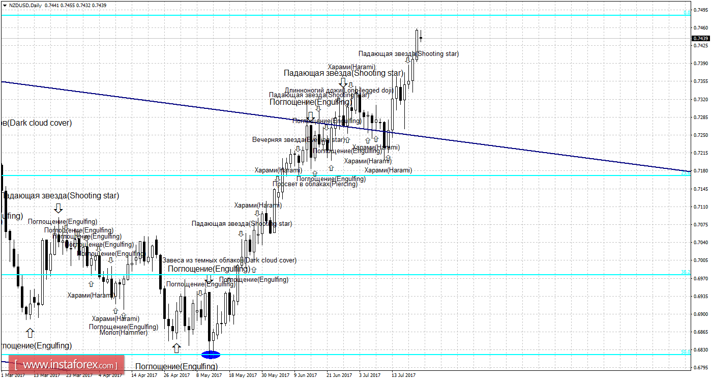This screenshot has width=711, height=381.
Task: Click the 0.7180 price axis label
Action: [x=700, y=171]
